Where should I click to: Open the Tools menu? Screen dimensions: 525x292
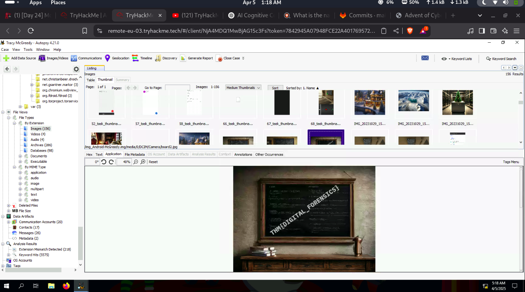(28, 50)
